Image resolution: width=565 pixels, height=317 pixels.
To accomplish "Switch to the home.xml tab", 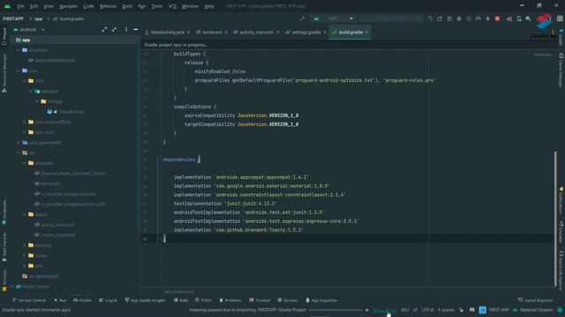I will pos(211,32).
